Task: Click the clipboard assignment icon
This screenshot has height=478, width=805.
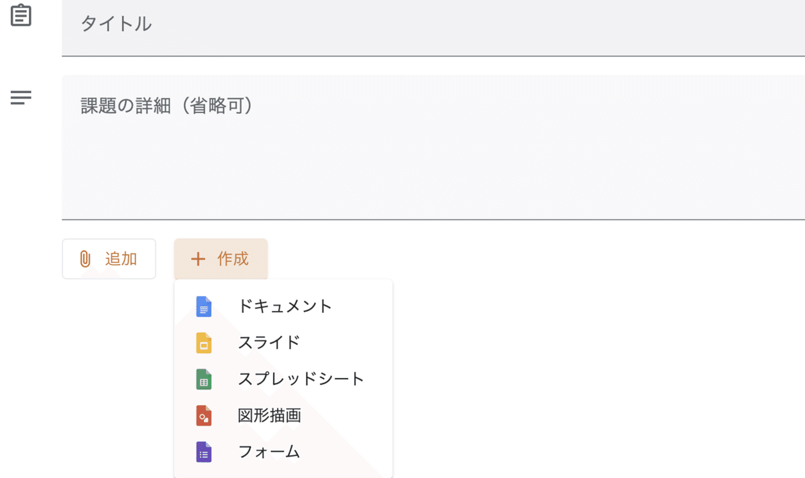Action: click(x=20, y=15)
